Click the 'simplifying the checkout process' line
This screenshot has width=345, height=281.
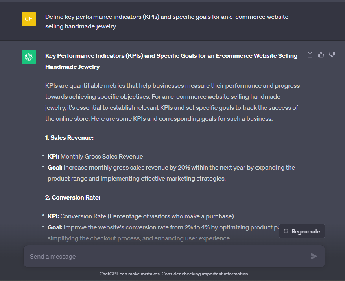[139, 238]
